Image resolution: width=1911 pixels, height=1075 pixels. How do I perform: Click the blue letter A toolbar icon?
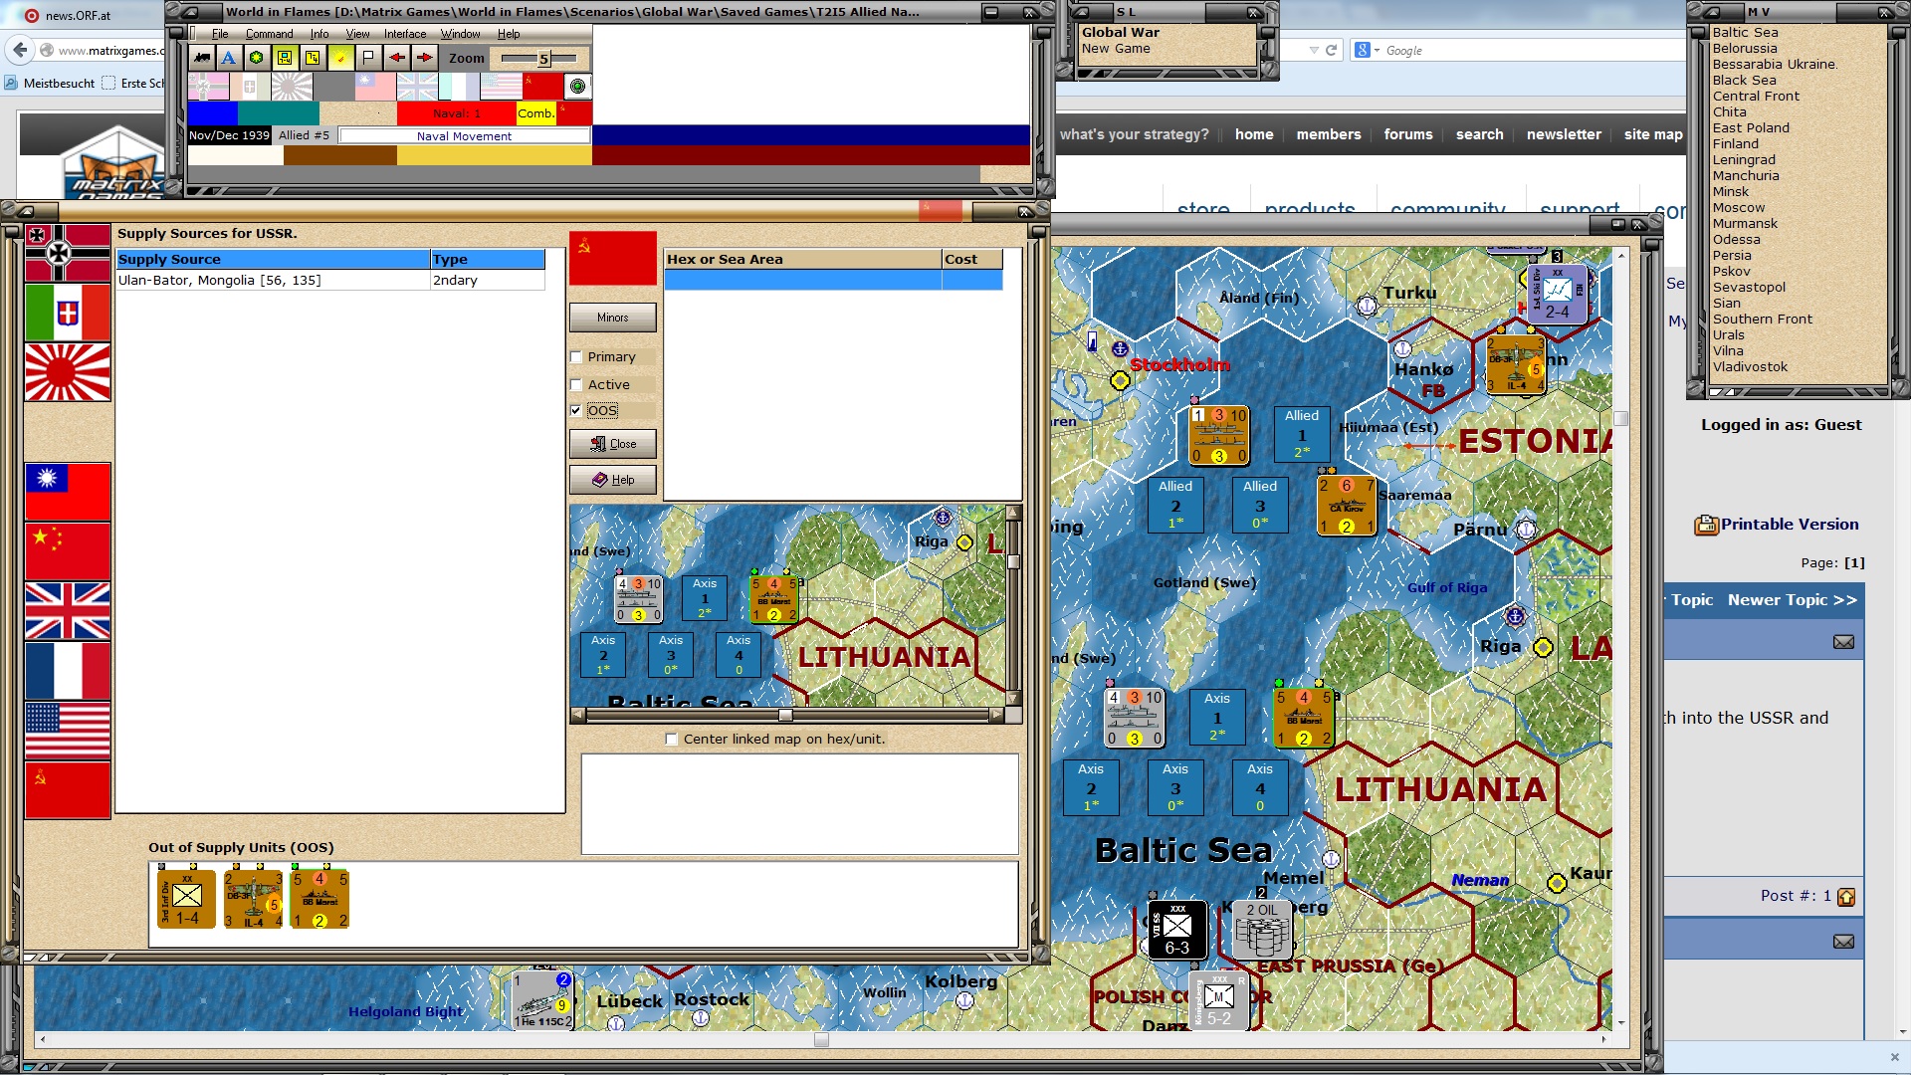(x=229, y=58)
